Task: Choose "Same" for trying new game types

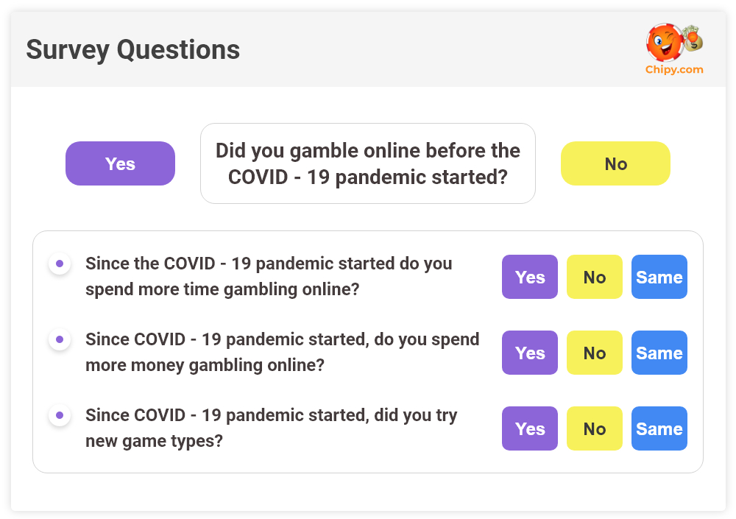Action: pos(659,428)
